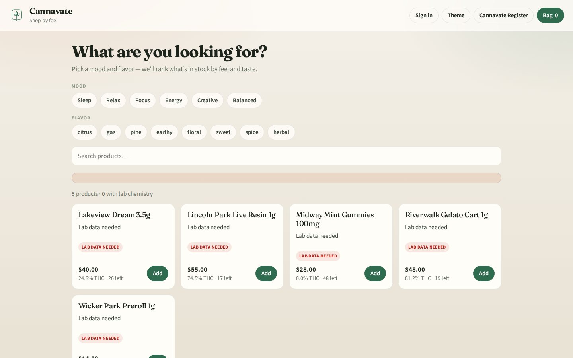Toggle the spice flavor chip
The height and width of the screenshot is (358, 573).
pos(252,132)
